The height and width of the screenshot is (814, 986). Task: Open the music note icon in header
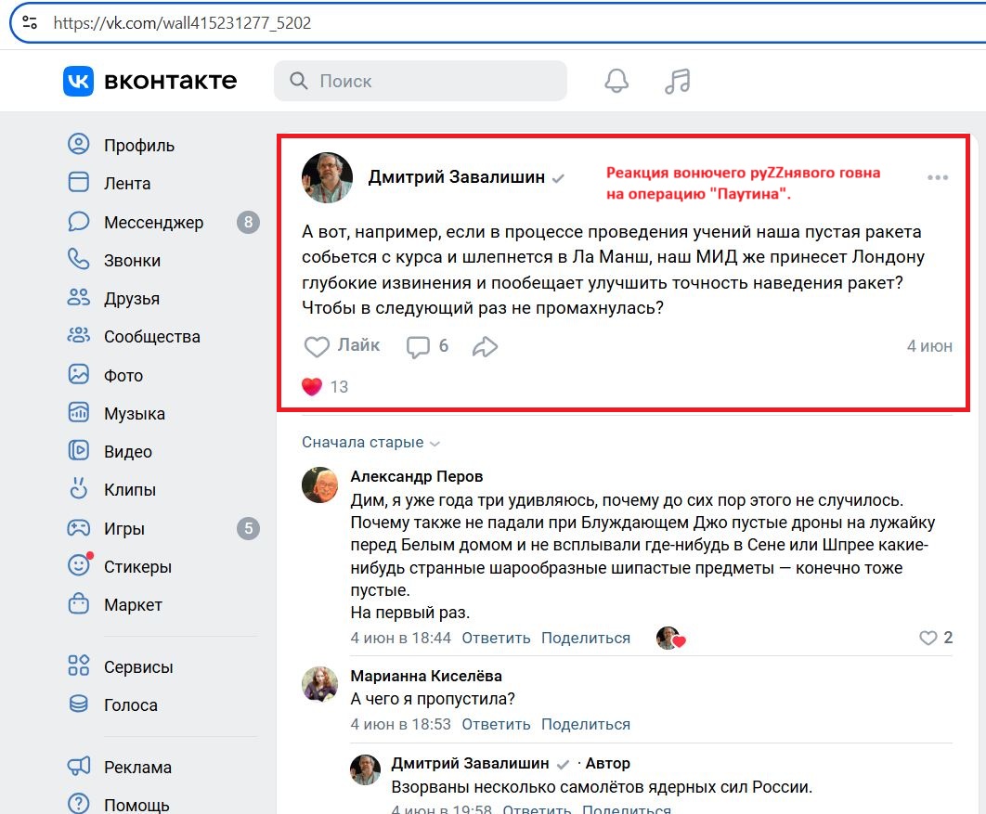coord(678,81)
